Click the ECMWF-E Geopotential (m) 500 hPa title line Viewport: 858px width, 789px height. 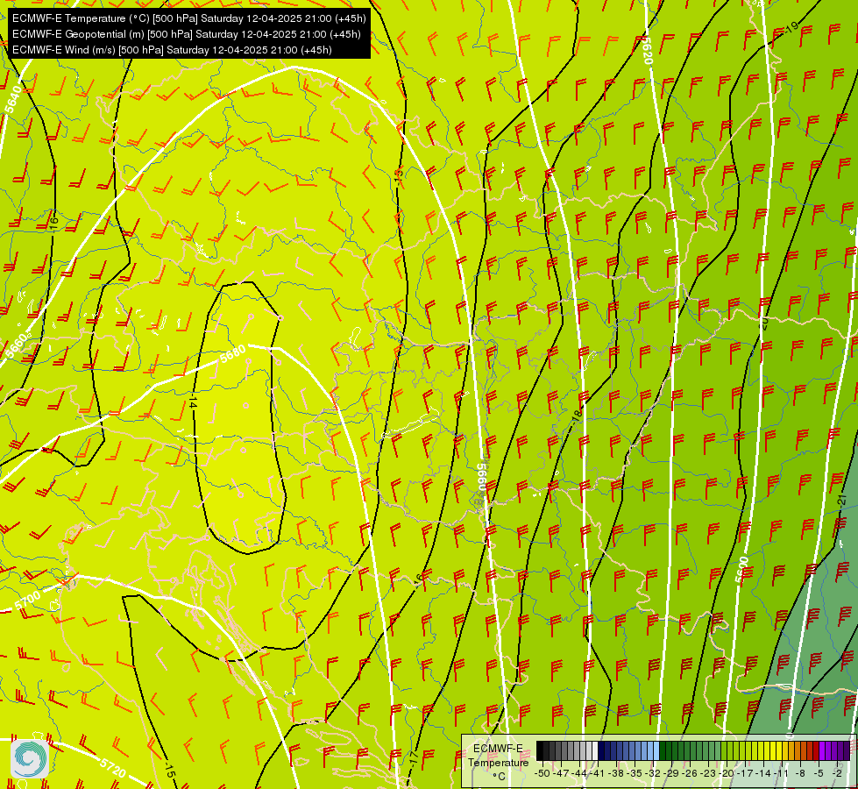point(186,34)
